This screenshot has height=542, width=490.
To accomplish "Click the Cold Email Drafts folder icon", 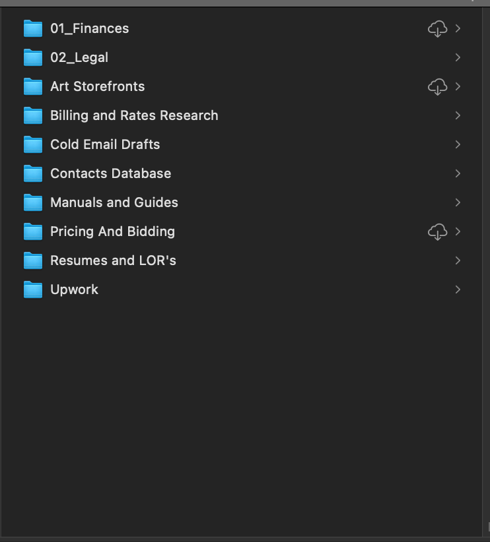I will (33, 145).
